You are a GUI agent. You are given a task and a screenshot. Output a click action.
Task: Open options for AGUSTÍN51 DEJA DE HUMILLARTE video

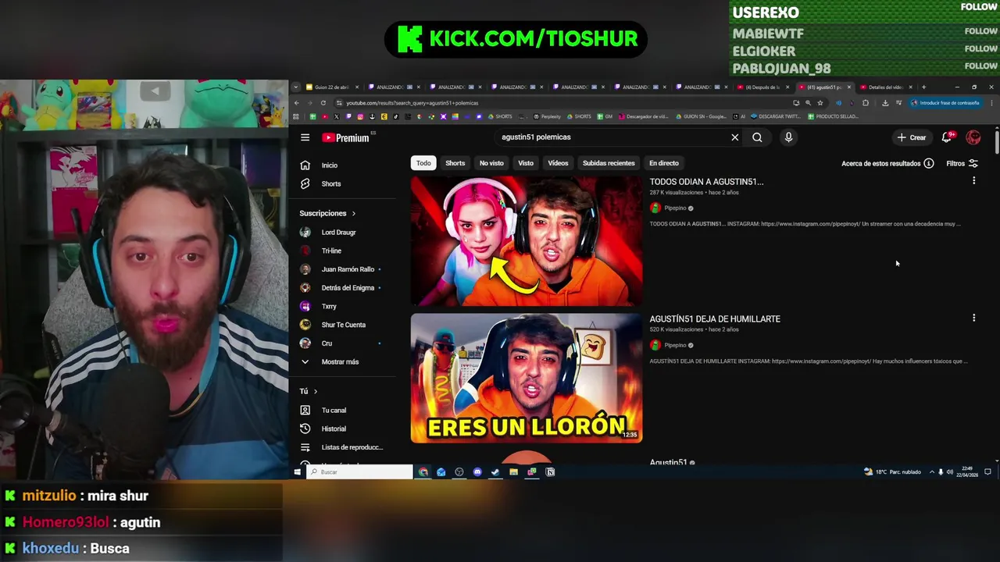pos(973,318)
